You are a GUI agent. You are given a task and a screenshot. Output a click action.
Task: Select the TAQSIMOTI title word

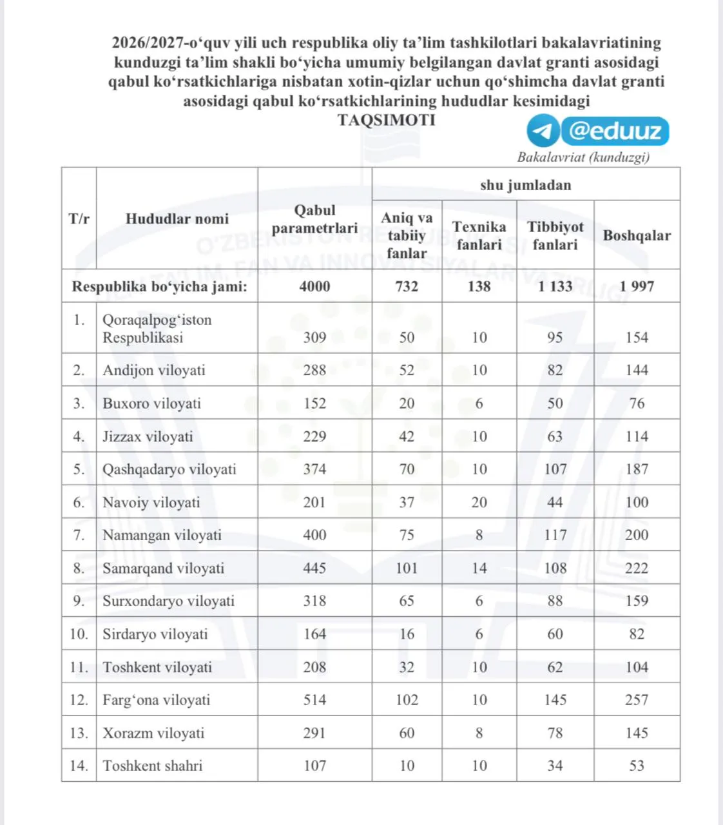(x=386, y=120)
